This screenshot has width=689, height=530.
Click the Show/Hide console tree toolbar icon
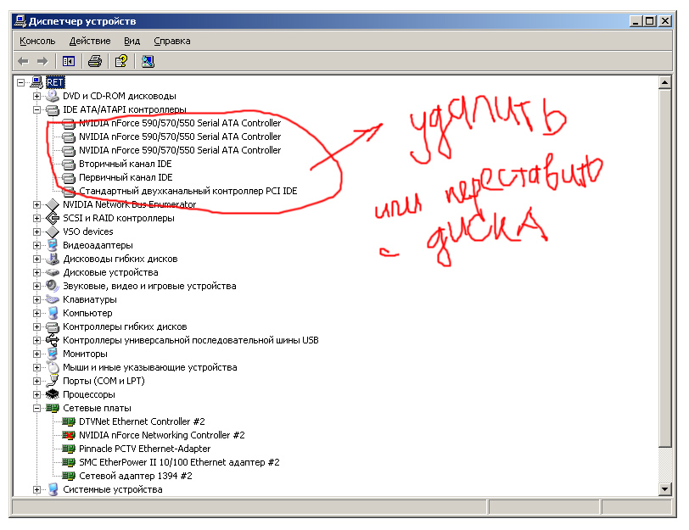tap(69, 61)
